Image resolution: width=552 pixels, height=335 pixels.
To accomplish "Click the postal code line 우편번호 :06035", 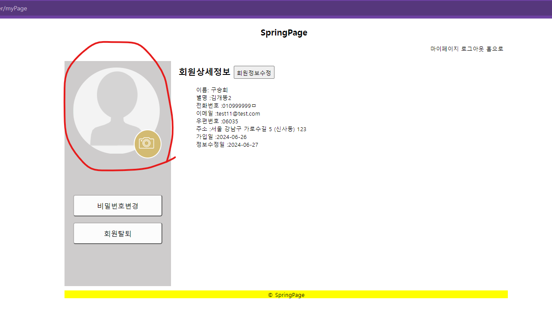I will [217, 121].
